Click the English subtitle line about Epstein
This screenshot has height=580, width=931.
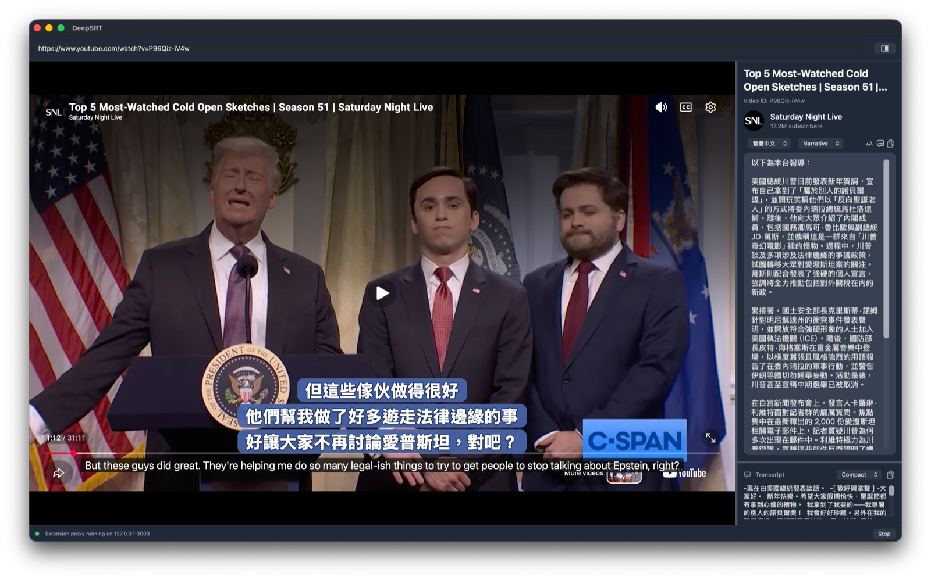coord(382,466)
